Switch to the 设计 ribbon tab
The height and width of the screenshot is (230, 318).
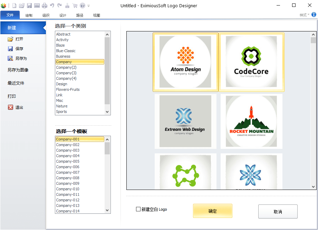62,15
